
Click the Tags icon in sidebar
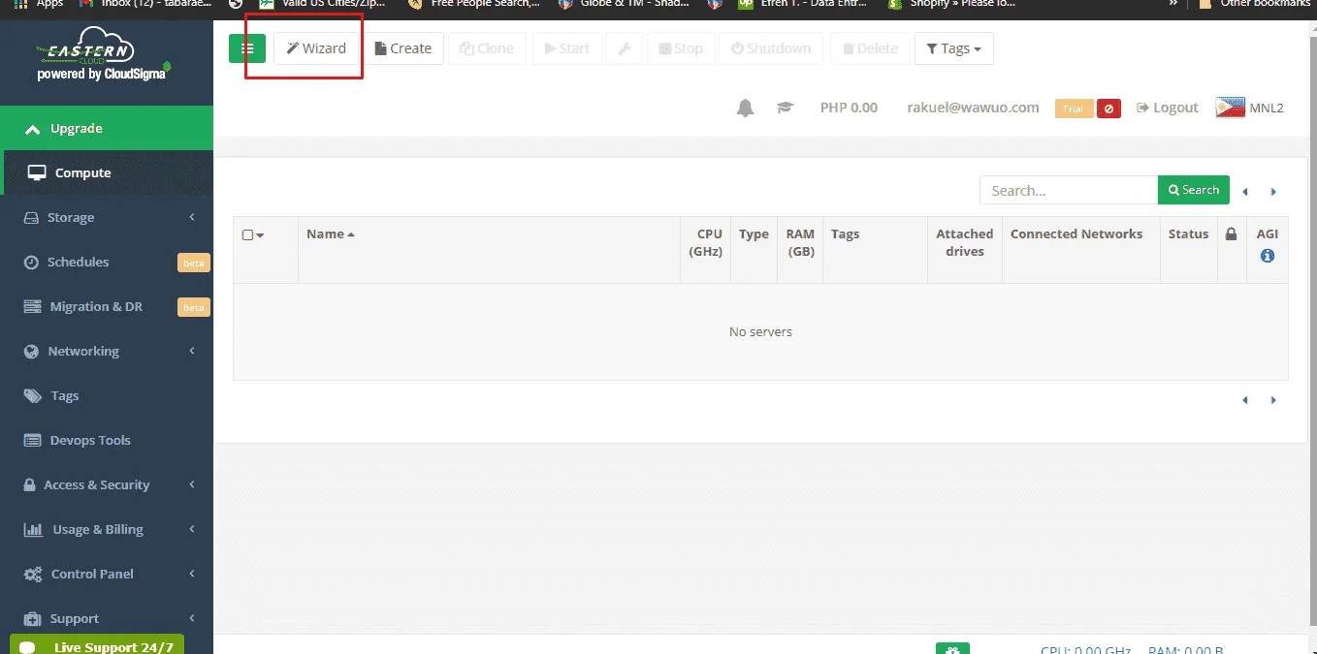(x=32, y=395)
